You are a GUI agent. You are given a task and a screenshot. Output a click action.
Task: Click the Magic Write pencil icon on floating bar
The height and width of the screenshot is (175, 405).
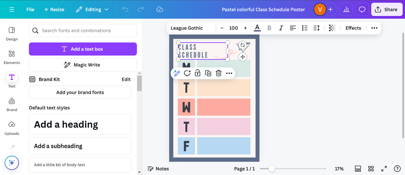click(x=177, y=73)
